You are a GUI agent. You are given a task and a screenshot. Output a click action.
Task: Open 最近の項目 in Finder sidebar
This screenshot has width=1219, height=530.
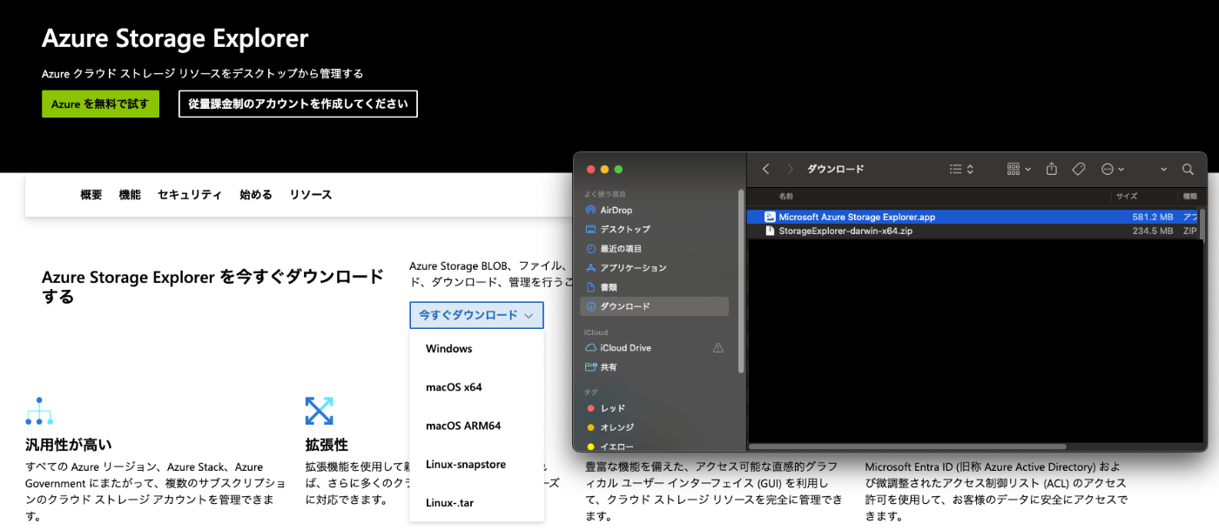(x=654, y=248)
